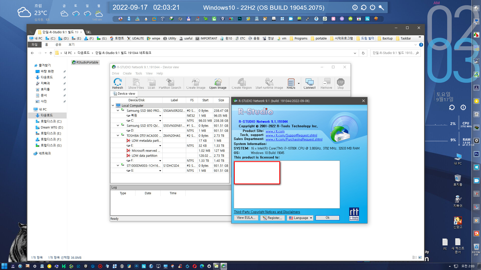Click the Connect toolbar icon

(x=309, y=83)
